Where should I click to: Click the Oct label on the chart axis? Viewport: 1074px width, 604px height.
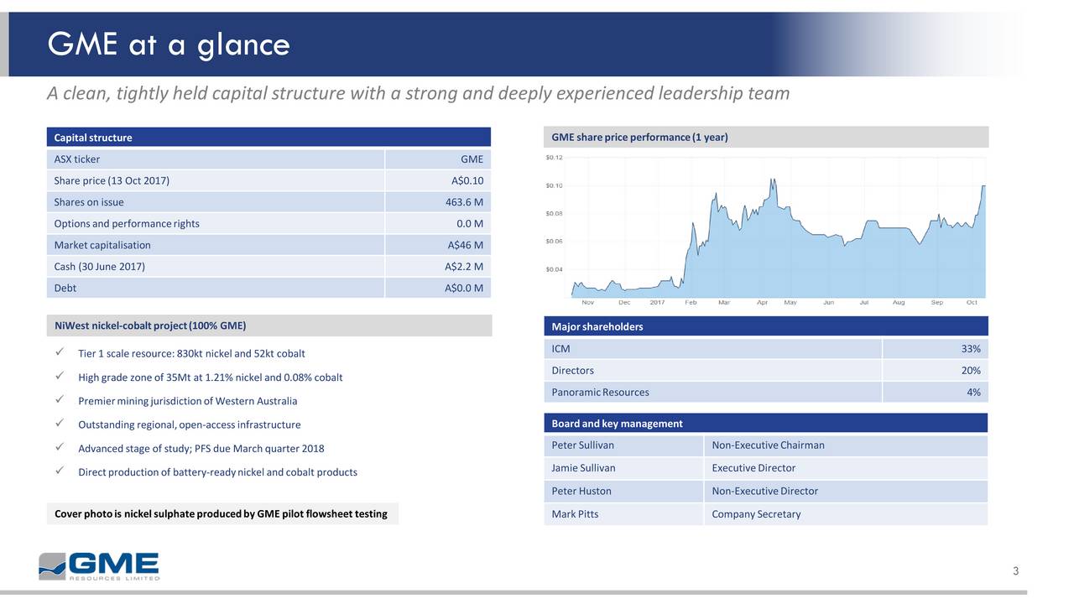(x=972, y=302)
